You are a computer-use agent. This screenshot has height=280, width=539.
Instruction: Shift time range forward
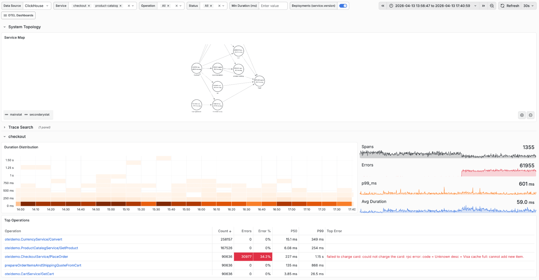(483, 6)
